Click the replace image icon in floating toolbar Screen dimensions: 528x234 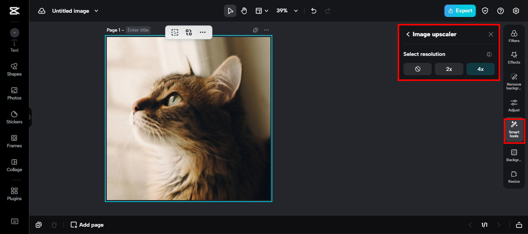[x=189, y=32]
